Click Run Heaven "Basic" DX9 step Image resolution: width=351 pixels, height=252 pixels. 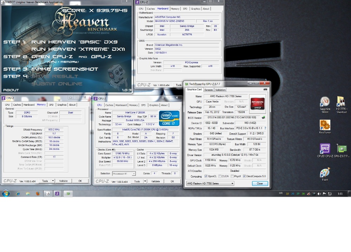74,42
